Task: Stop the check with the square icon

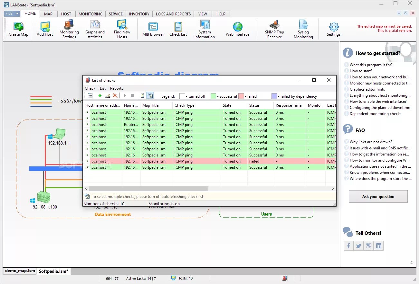Action: pos(132,95)
